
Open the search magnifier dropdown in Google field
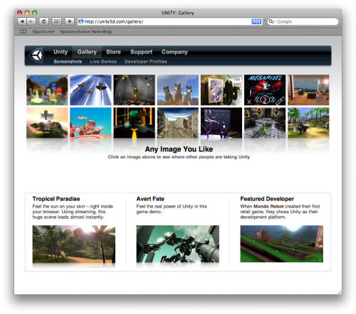coord(271,21)
